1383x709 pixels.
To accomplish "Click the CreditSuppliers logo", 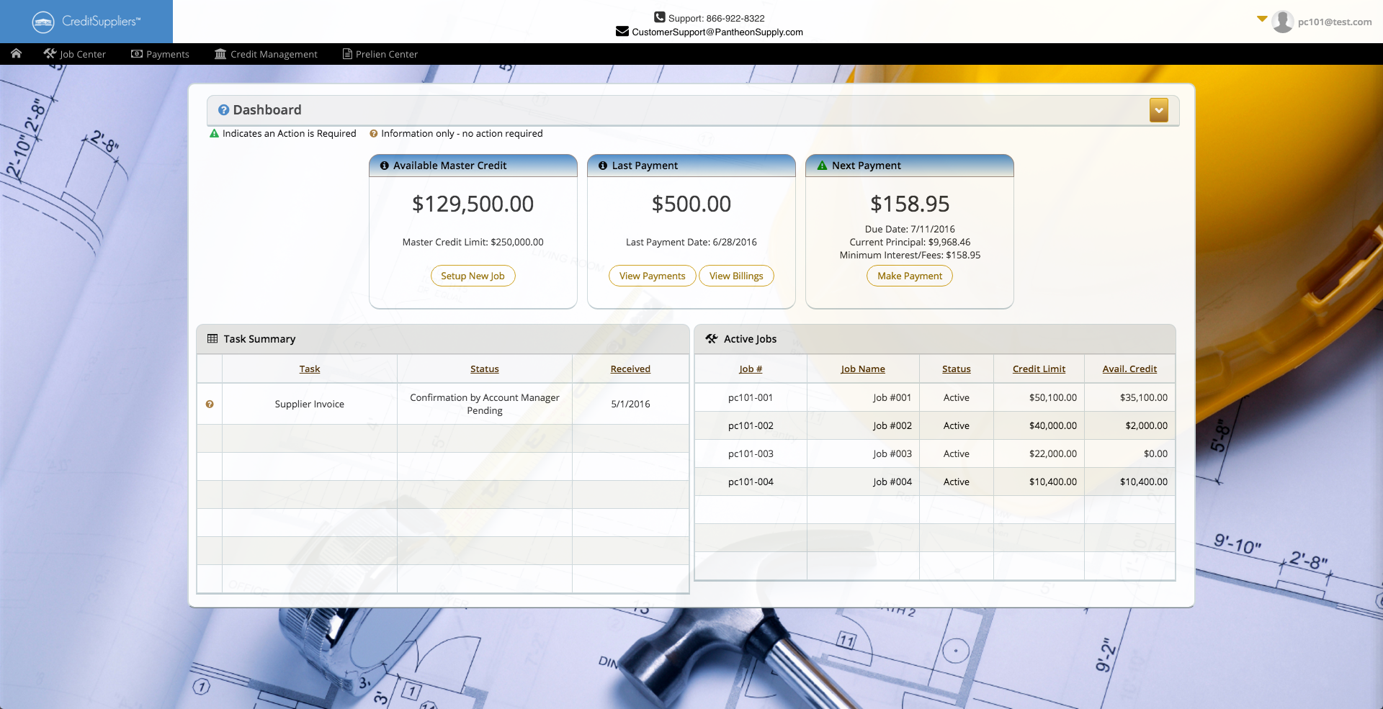I will click(86, 22).
